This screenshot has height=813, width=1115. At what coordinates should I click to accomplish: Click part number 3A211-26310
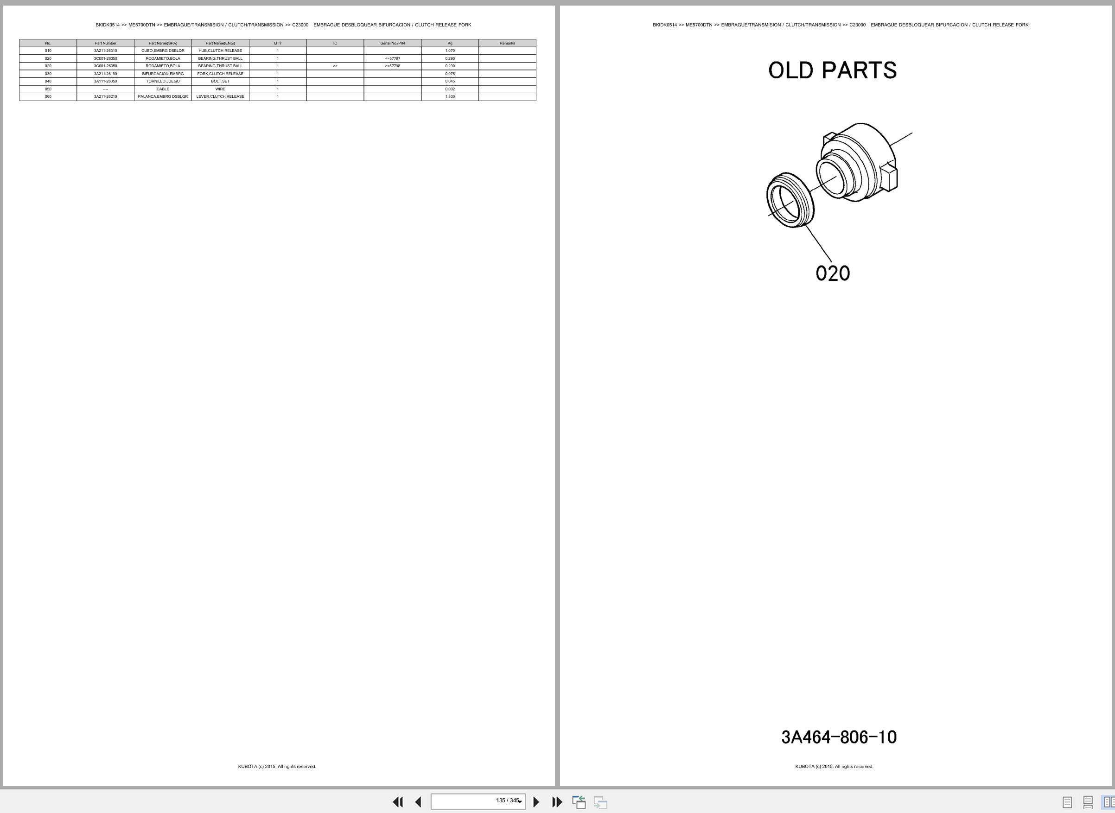(105, 51)
